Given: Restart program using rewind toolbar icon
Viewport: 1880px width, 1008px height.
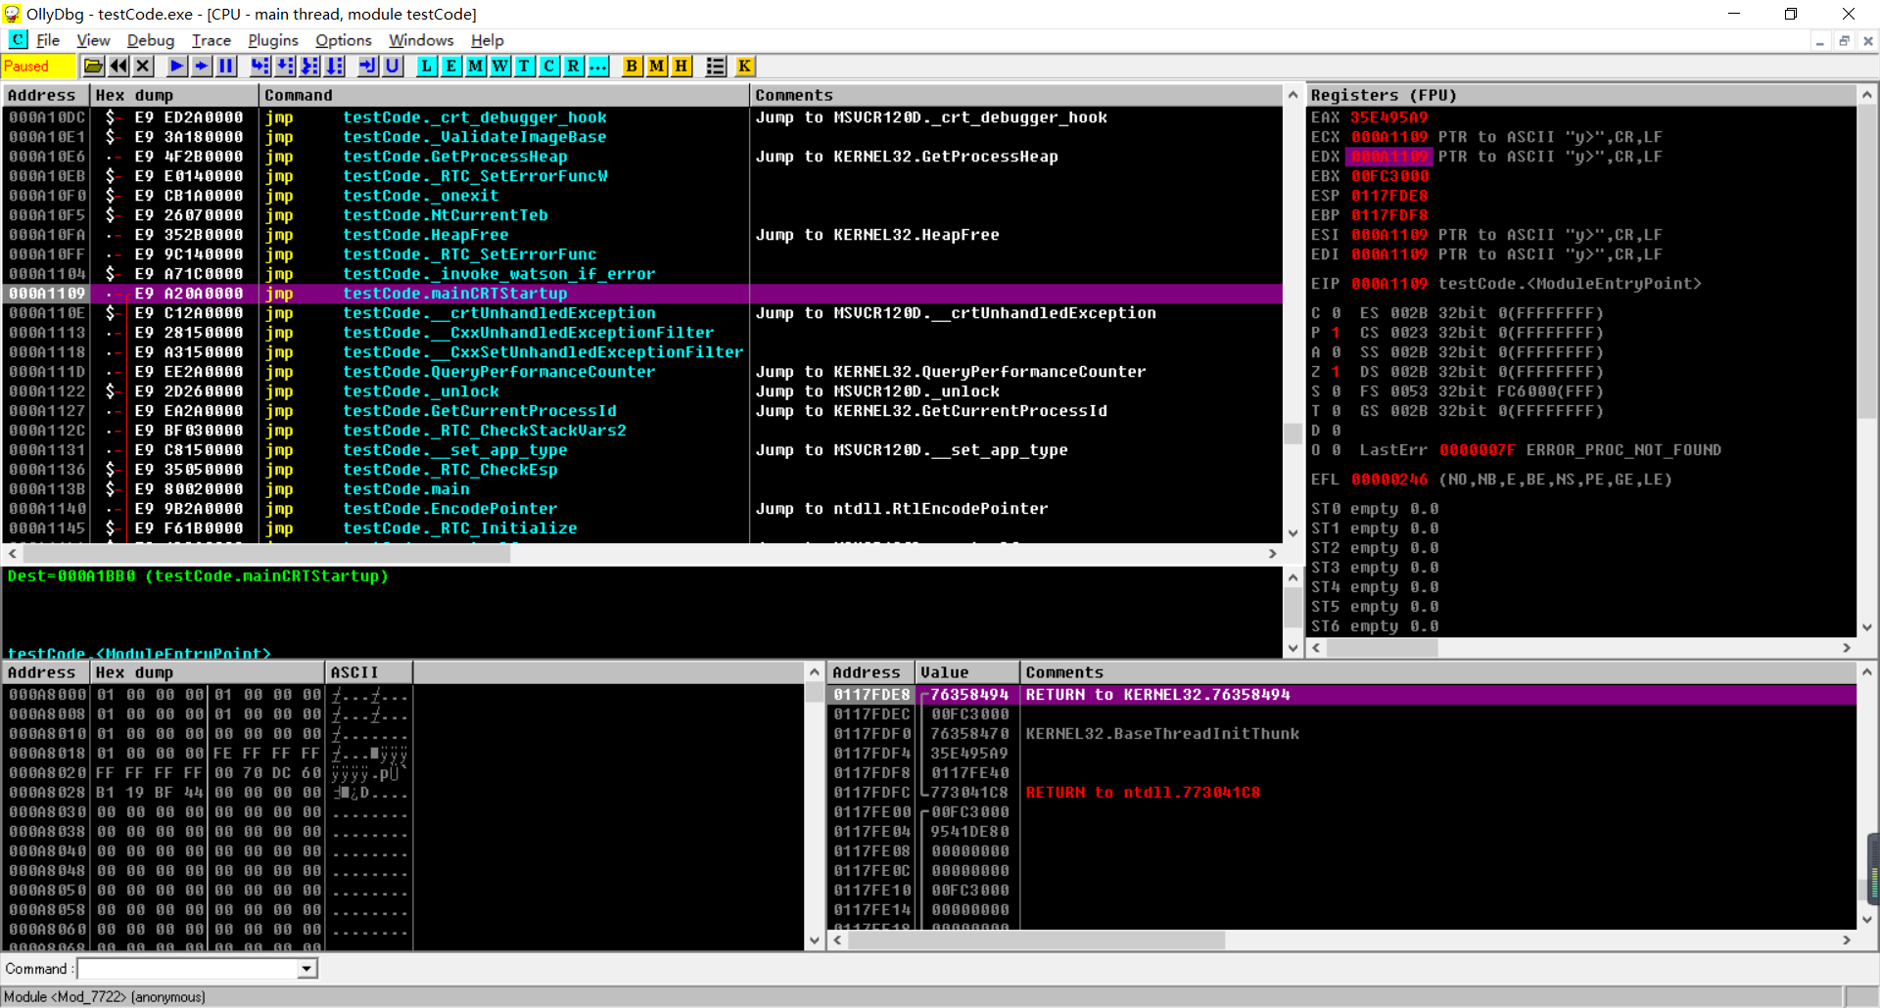Looking at the screenshot, I should point(118,67).
